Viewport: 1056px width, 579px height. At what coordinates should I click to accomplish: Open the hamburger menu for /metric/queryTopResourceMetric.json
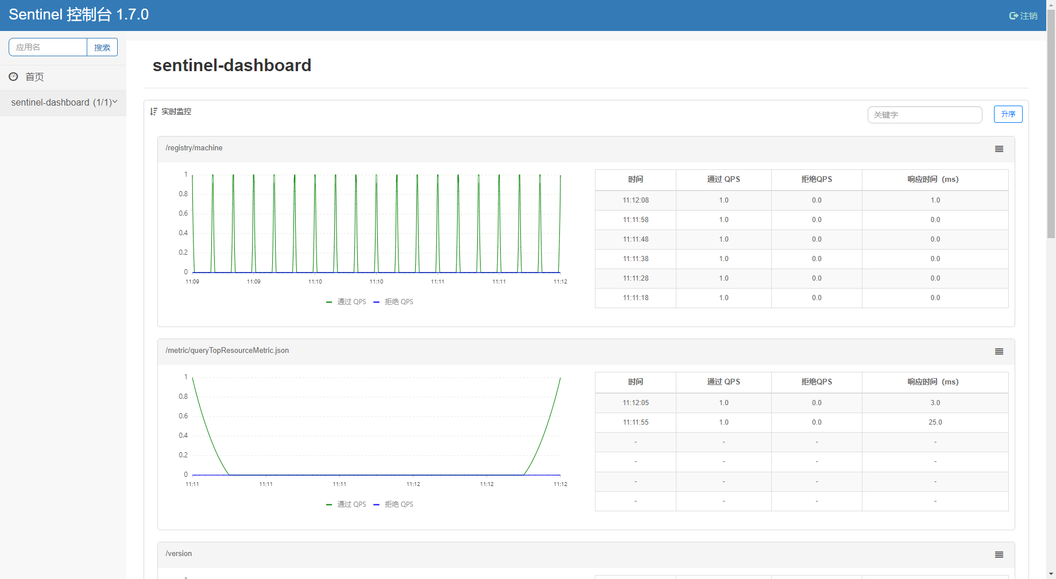click(x=999, y=352)
